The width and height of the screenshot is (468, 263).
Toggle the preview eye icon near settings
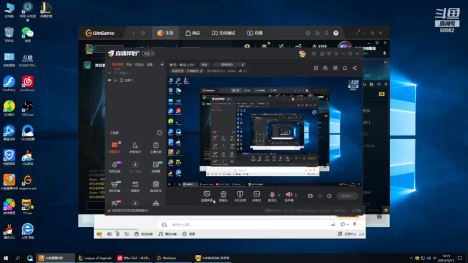(x=320, y=196)
